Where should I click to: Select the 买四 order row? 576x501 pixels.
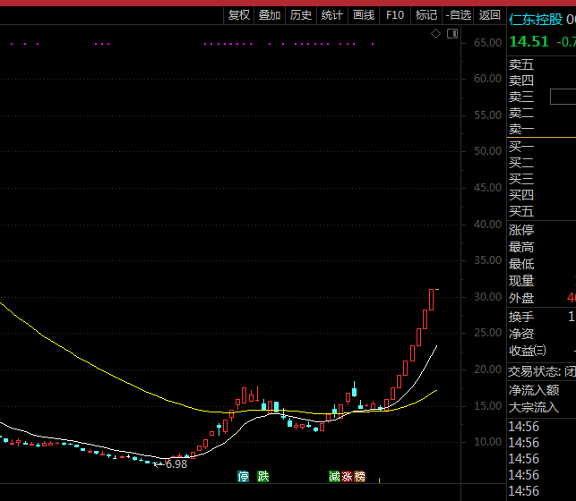[x=541, y=195]
